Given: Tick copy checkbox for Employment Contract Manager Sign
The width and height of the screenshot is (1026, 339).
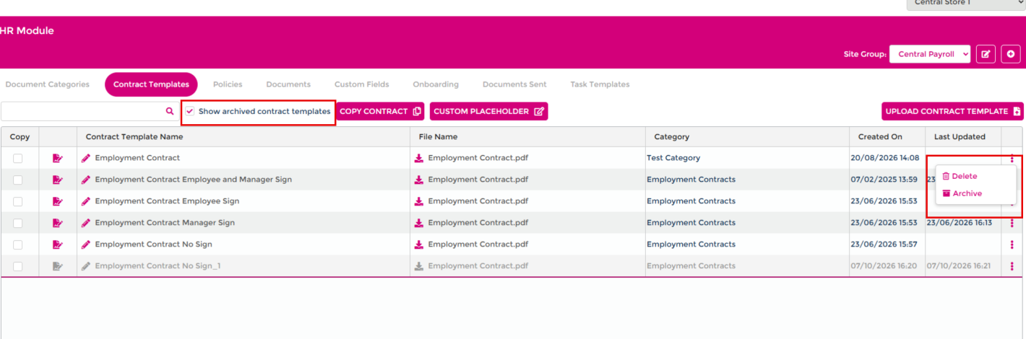Looking at the screenshot, I should click(x=18, y=223).
